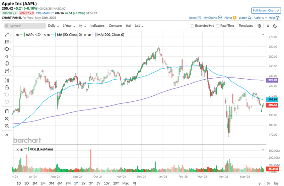
Task: Delete drawings with the trash icon
Action: pyautogui.click(x=7, y=111)
